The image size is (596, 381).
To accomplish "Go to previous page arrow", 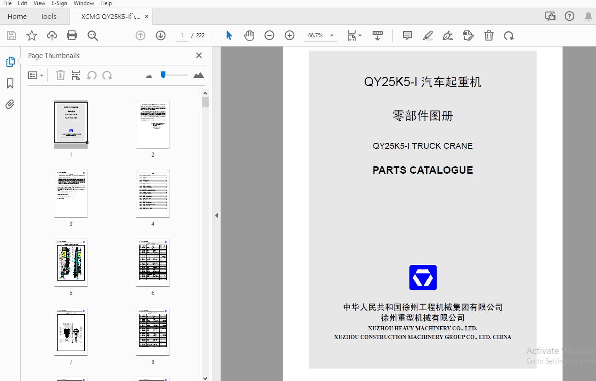I will (x=140, y=35).
